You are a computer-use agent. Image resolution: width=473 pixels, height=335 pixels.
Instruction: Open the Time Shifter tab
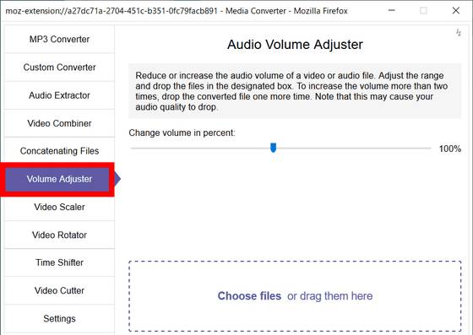pyautogui.click(x=59, y=262)
